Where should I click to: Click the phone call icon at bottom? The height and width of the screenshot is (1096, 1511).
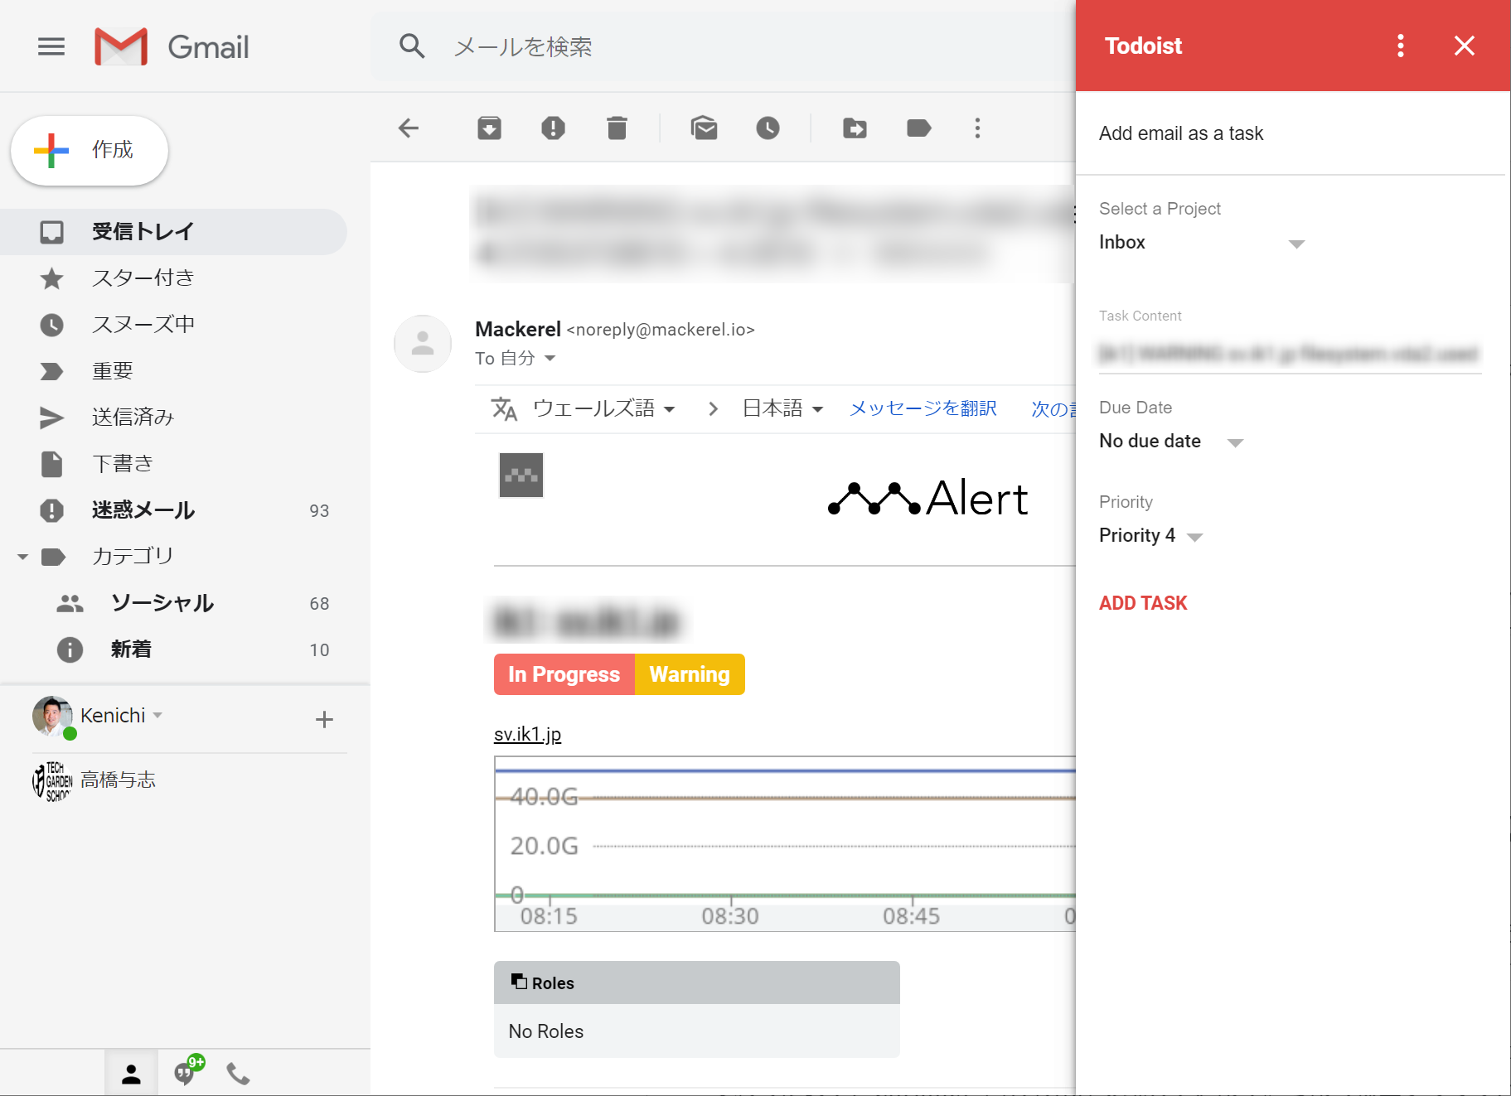pos(238,1074)
